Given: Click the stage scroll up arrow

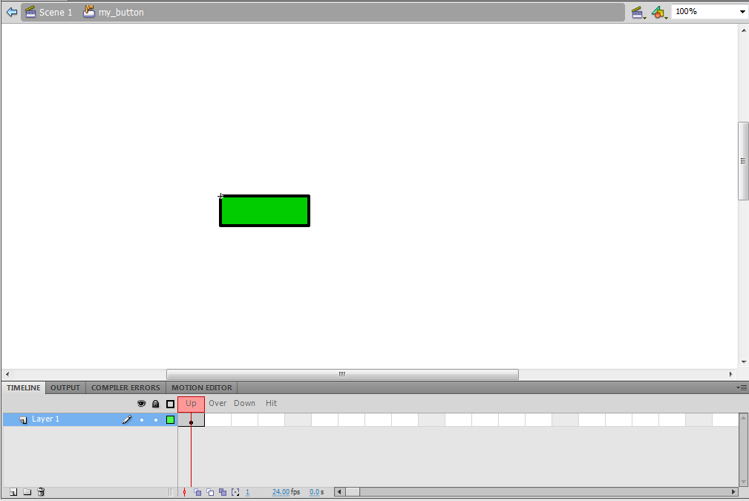Looking at the screenshot, I should 743,30.
